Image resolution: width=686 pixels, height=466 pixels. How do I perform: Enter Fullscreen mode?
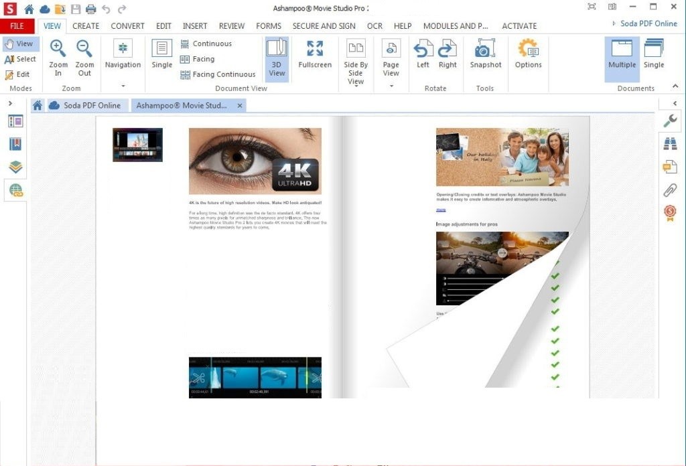tap(315, 54)
